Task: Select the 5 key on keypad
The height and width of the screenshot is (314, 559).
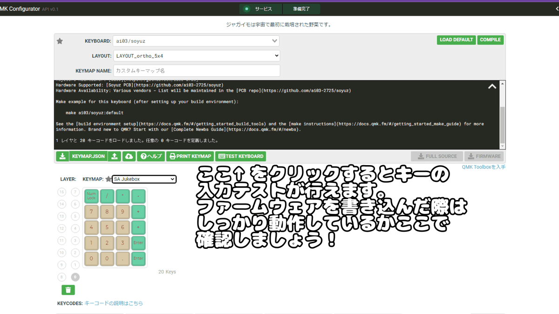Action: pos(107,227)
